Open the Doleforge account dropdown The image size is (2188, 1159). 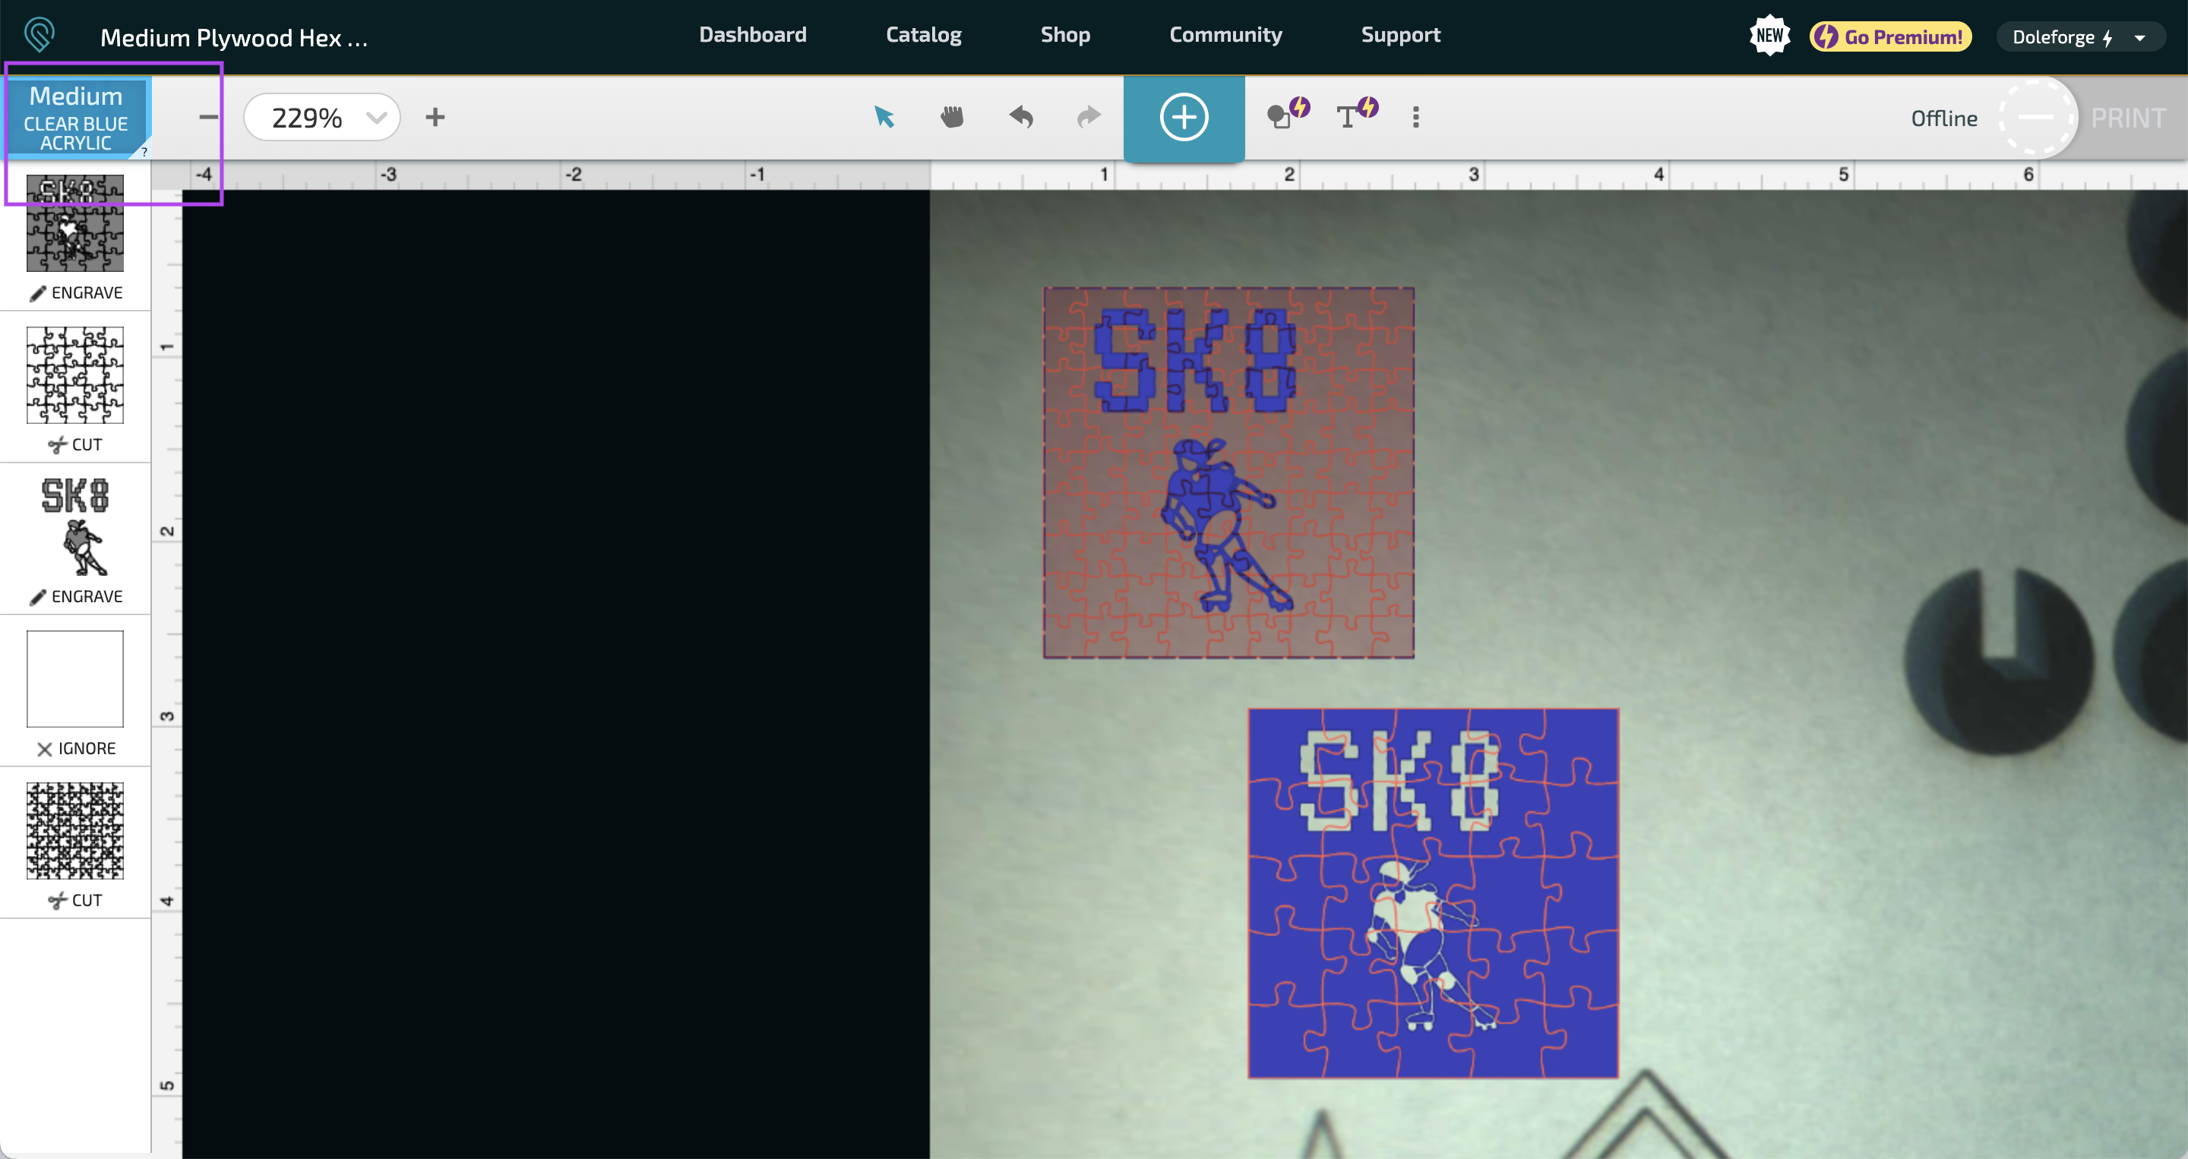coord(2079,36)
